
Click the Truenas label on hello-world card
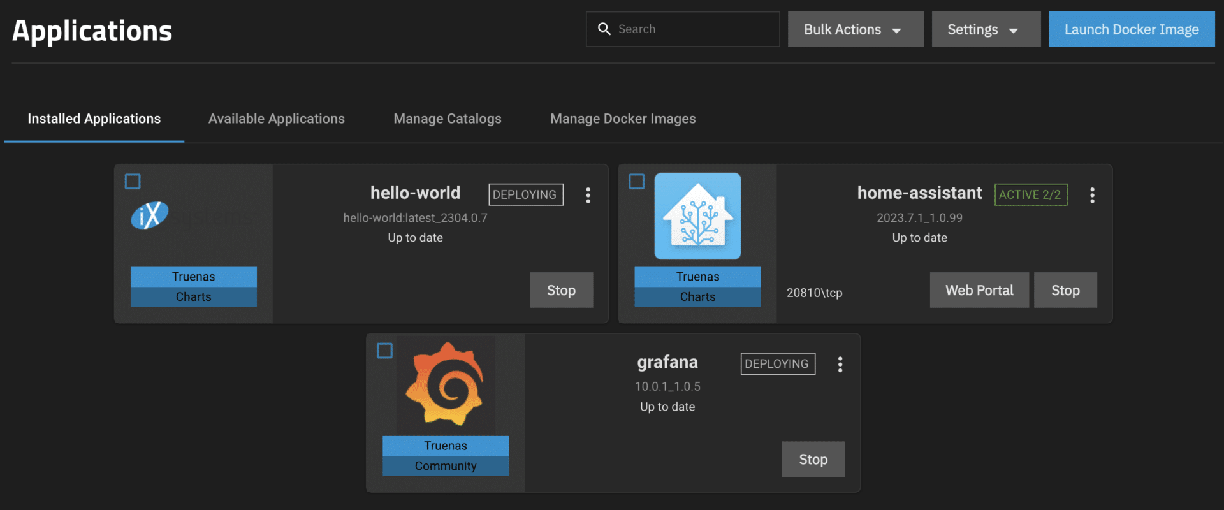tap(194, 277)
